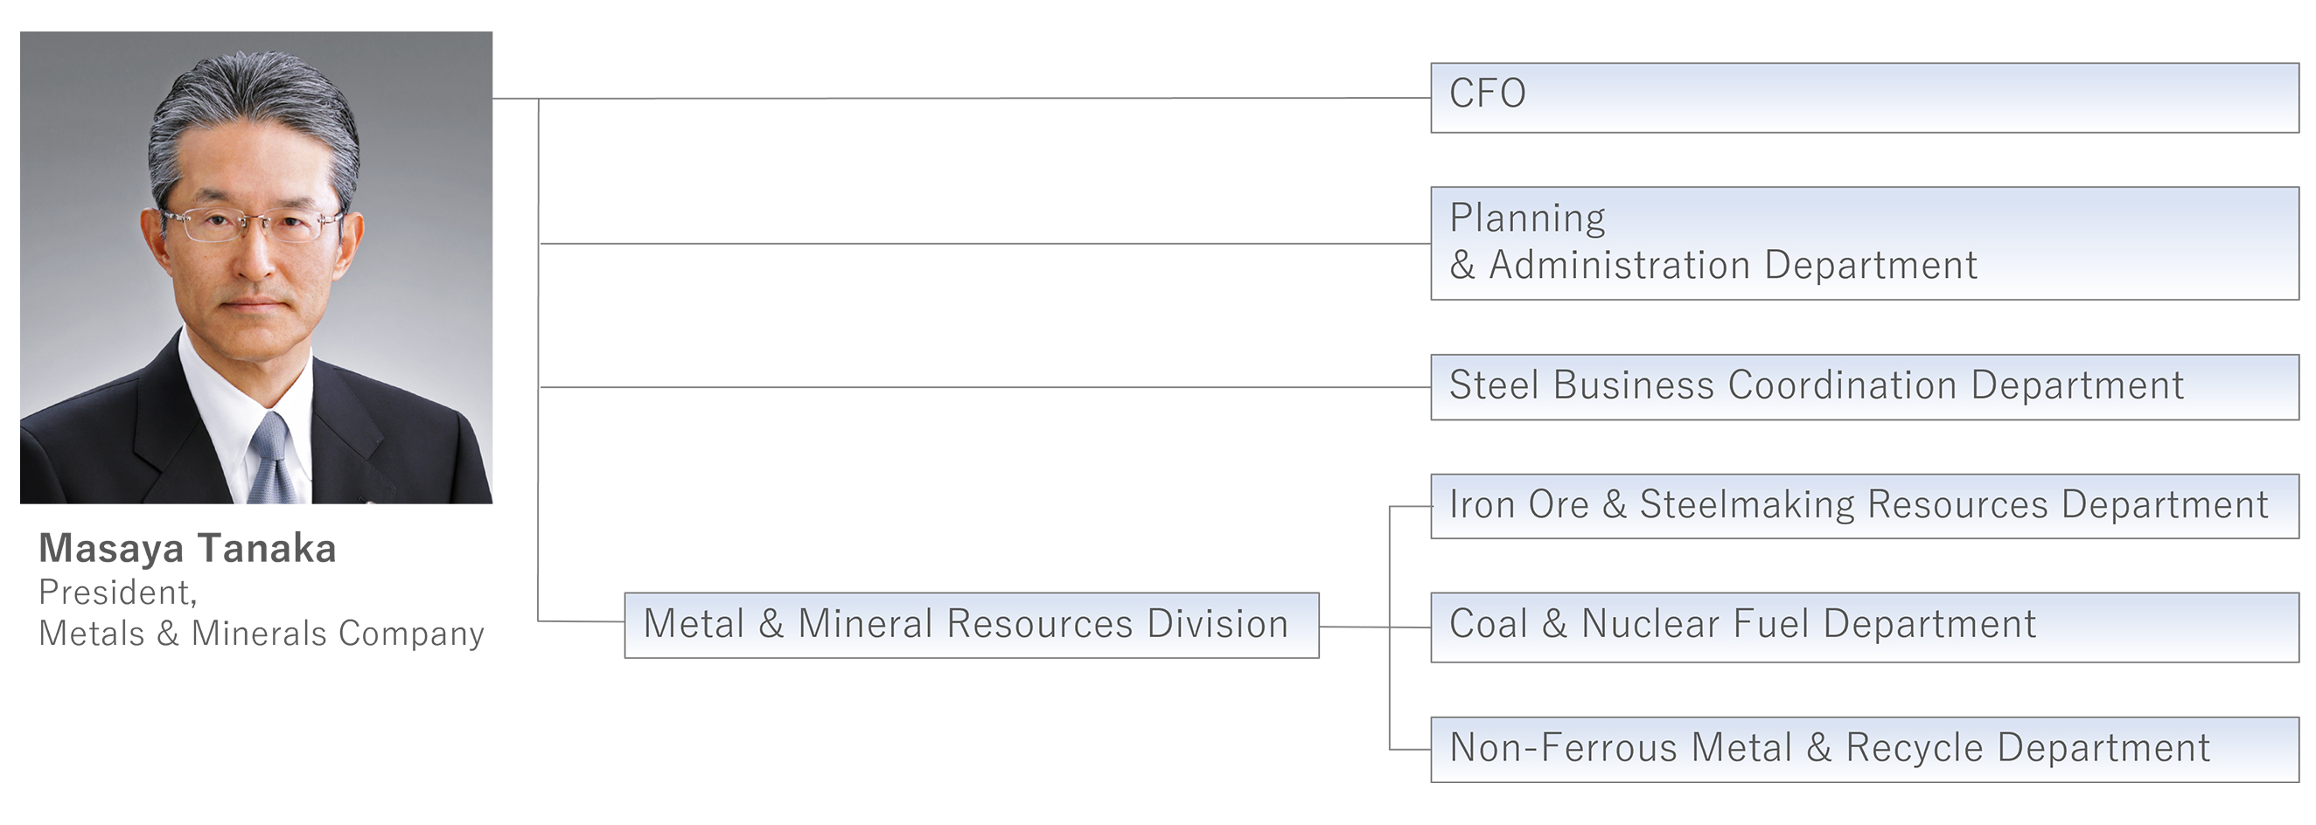Click the name text "Masaya Tanaka"
This screenshot has height=825, width=2316.
187,548
